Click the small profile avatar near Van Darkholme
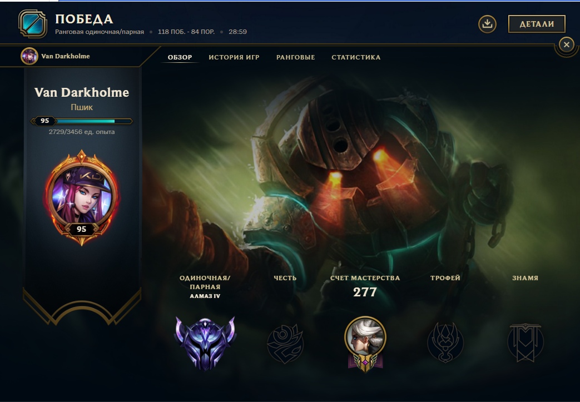Viewport: 580px width, 402px height. 29,56
